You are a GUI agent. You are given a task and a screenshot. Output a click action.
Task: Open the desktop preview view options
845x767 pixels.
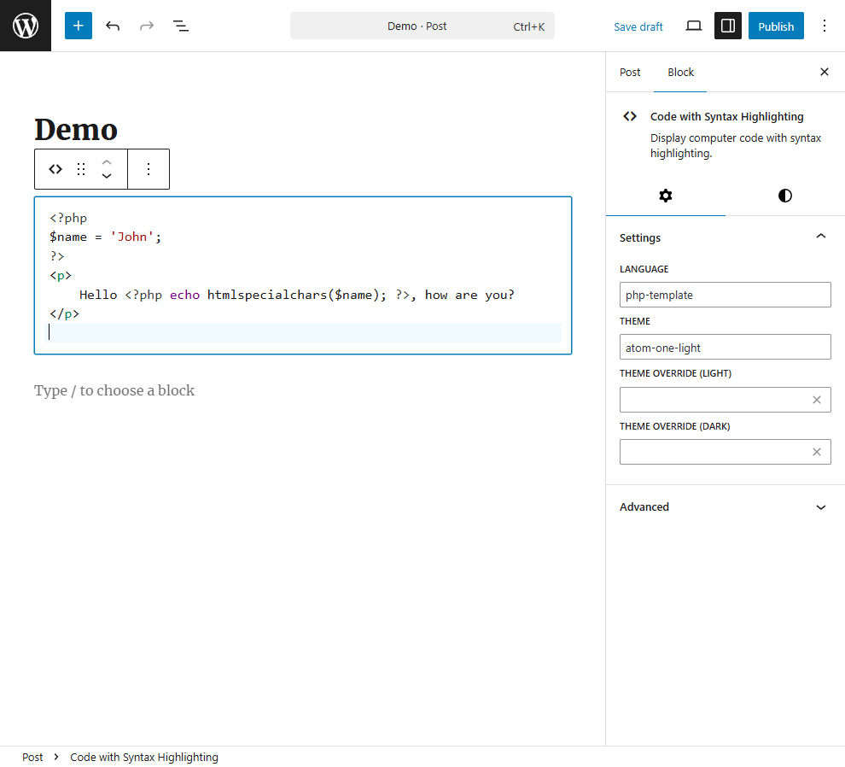(x=694, y=26)
